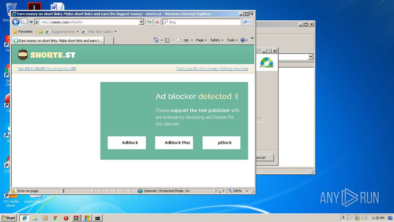This screenshot has width=394, height=222.
Task: Open the Windows Start menu
Action: point(8,218)
